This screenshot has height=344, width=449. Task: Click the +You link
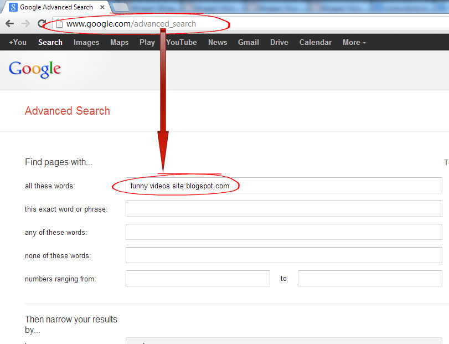17,42
